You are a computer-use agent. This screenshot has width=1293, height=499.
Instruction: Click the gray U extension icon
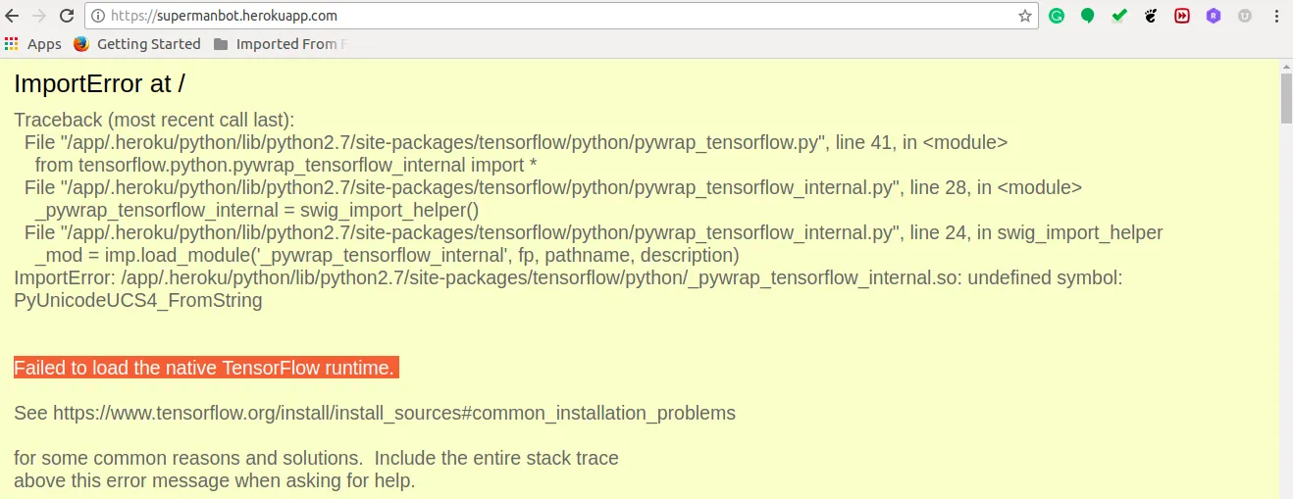click(x=1245, y=16)
